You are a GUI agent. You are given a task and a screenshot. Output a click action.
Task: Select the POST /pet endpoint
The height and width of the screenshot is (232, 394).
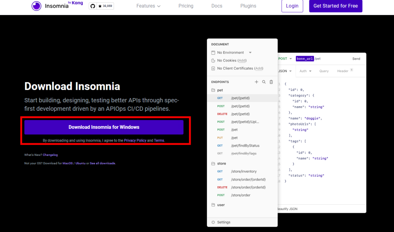click(242, 130)
